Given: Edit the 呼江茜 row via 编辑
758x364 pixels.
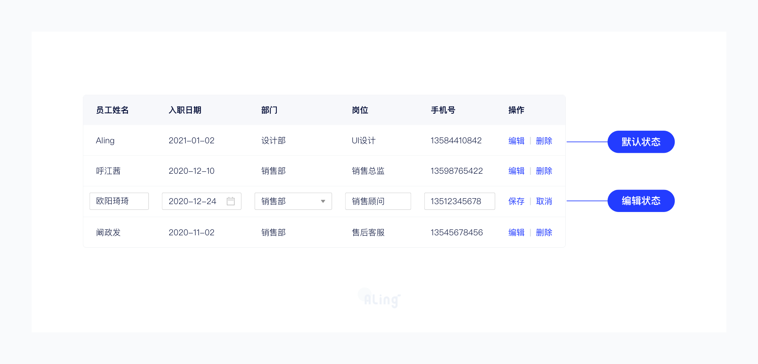Looking at the screenshot, I should (516, 171).
